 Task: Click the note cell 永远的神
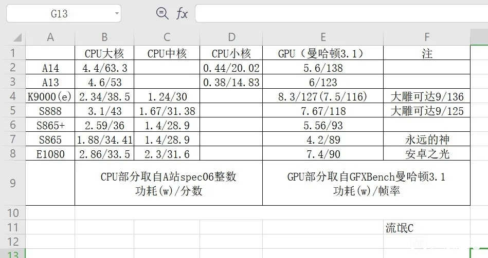(x=427, y=139)
